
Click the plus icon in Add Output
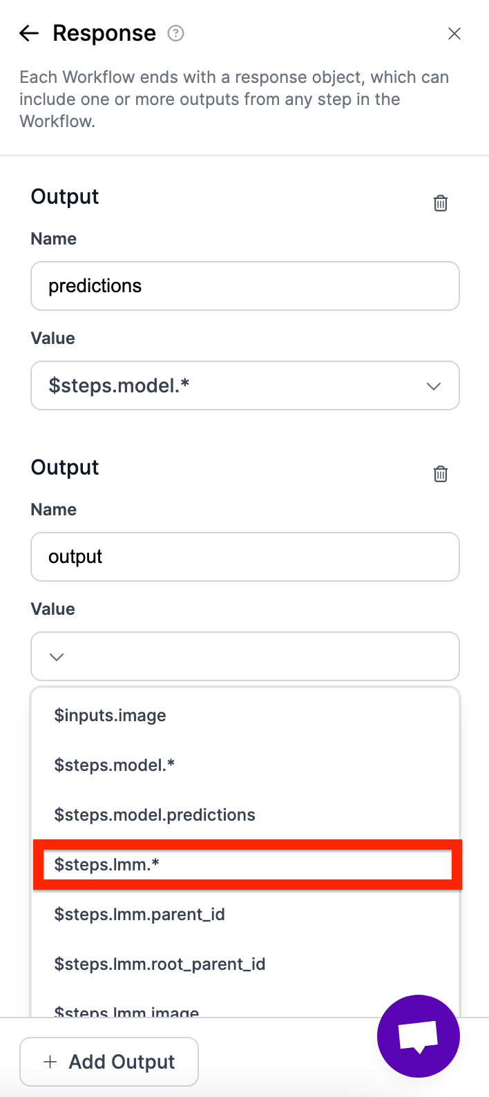pos(50,1062)
